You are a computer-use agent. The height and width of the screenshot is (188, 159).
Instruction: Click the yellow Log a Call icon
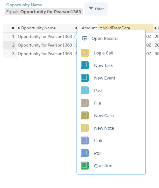pyautogui.click(x=85, y=53)
